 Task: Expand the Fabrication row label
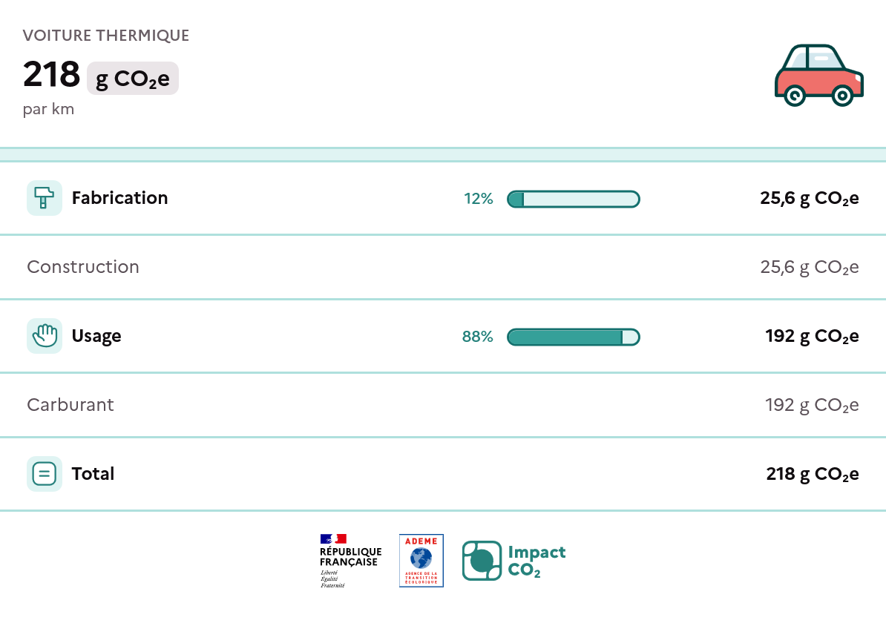(119, 198)
